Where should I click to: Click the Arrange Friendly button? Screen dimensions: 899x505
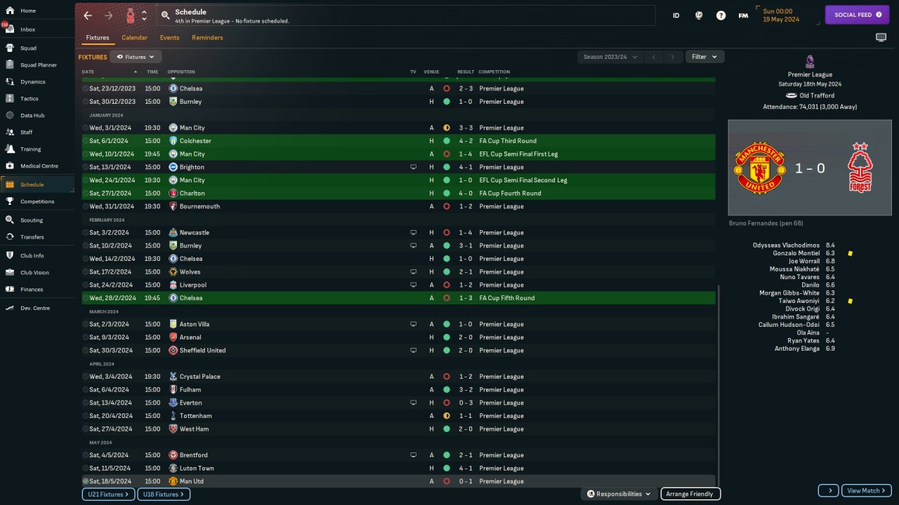691,494
